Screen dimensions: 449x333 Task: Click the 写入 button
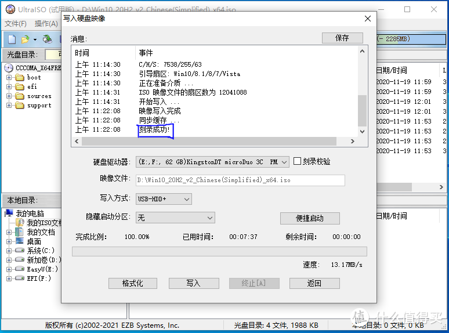[194, 283]
